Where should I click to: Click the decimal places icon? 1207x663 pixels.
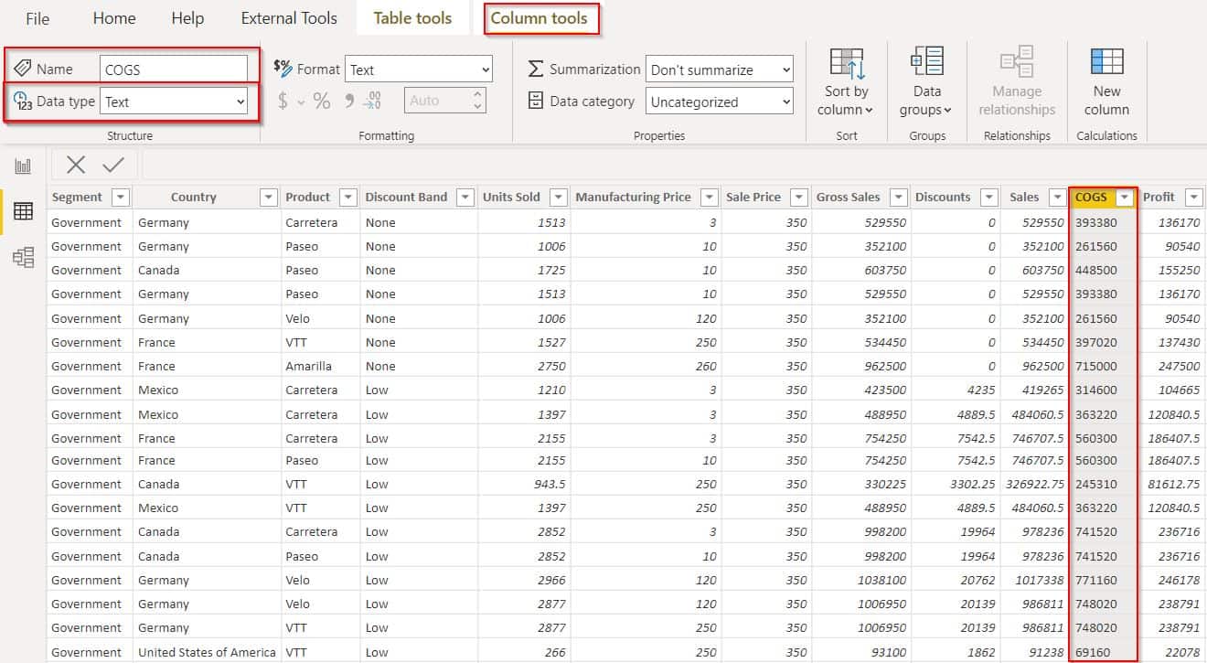[x=373, y=101]
